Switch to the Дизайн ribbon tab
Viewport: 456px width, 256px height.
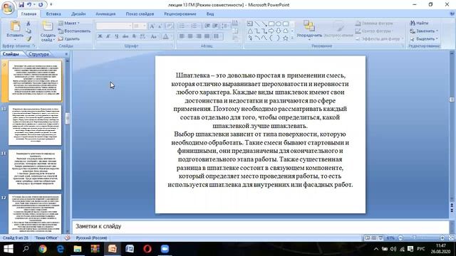(78, 14)
